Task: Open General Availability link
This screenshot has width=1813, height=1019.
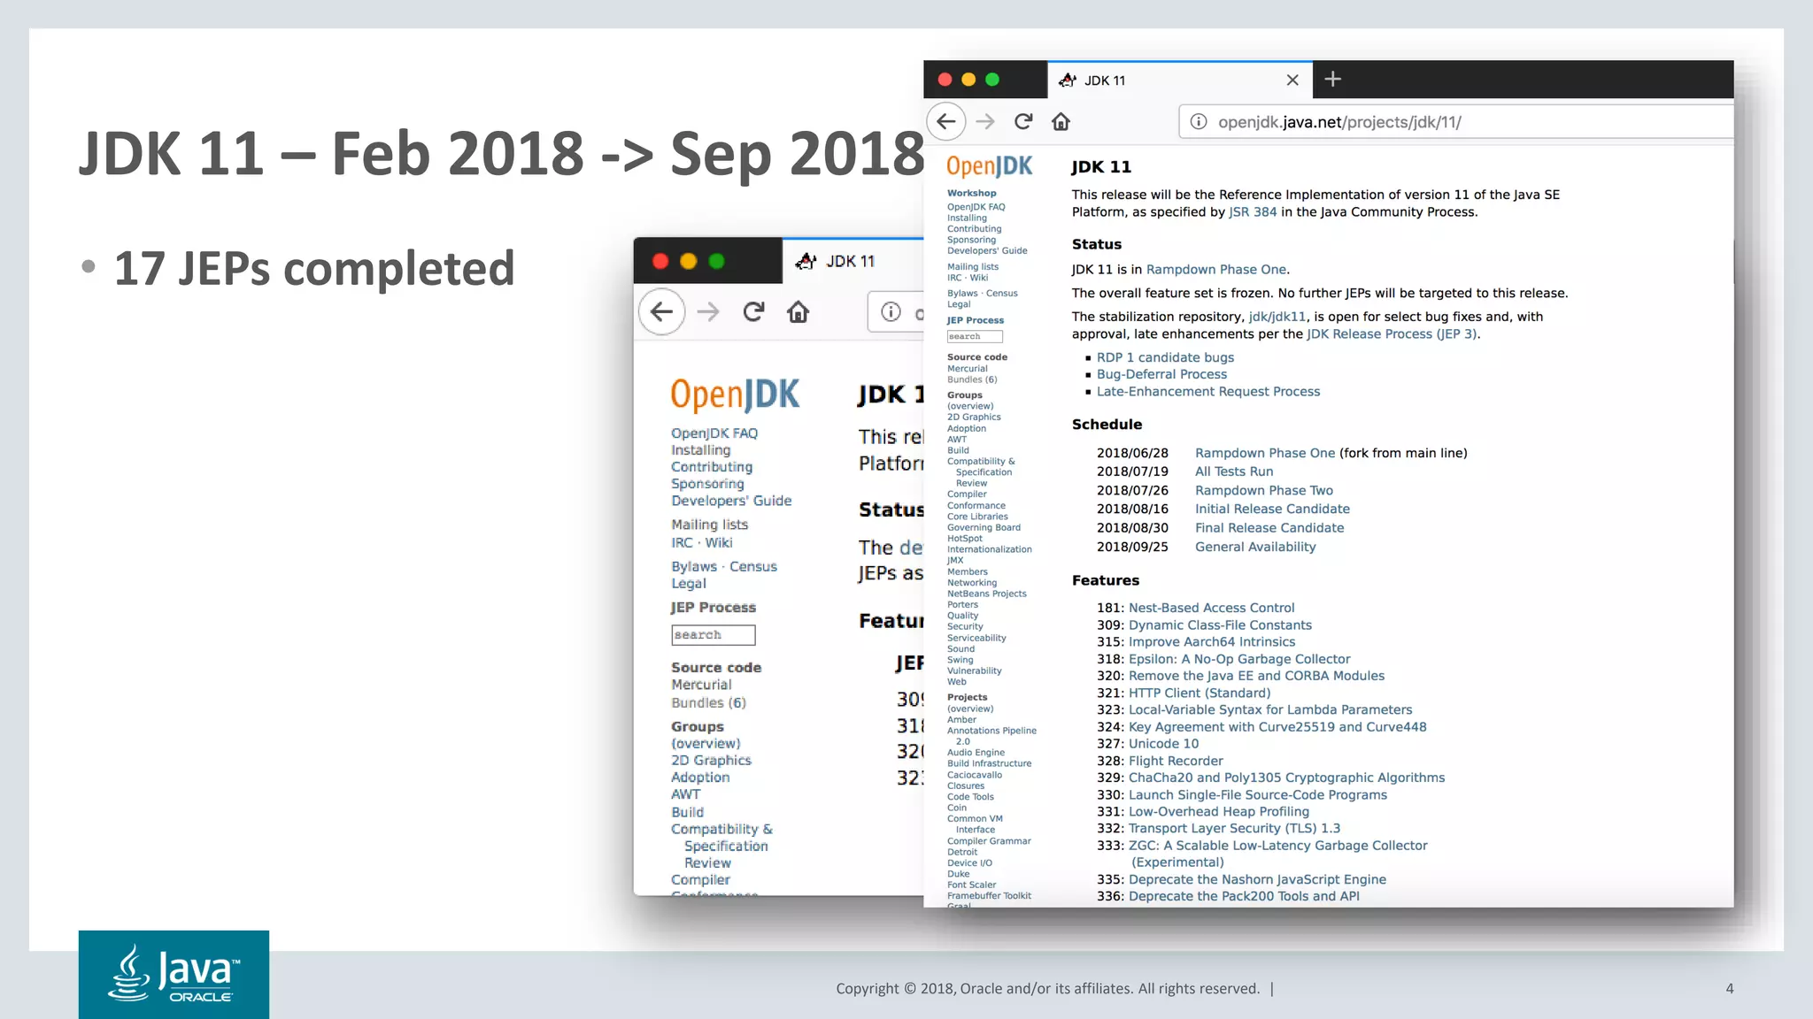Action: (1255, 547)
